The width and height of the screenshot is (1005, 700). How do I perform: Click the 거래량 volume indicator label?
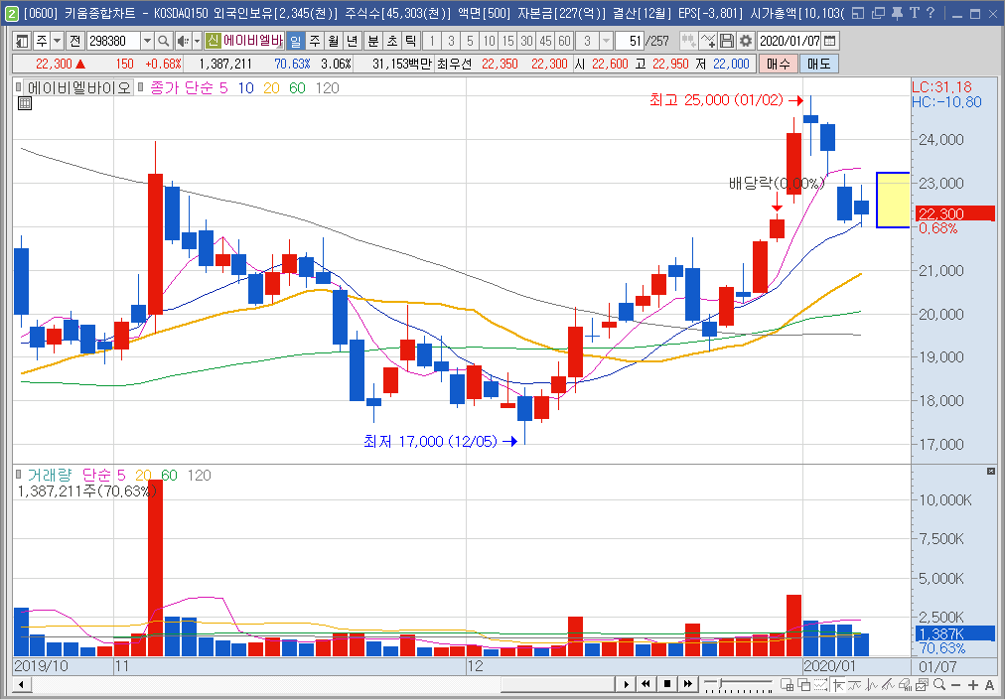tap(51, 475)
